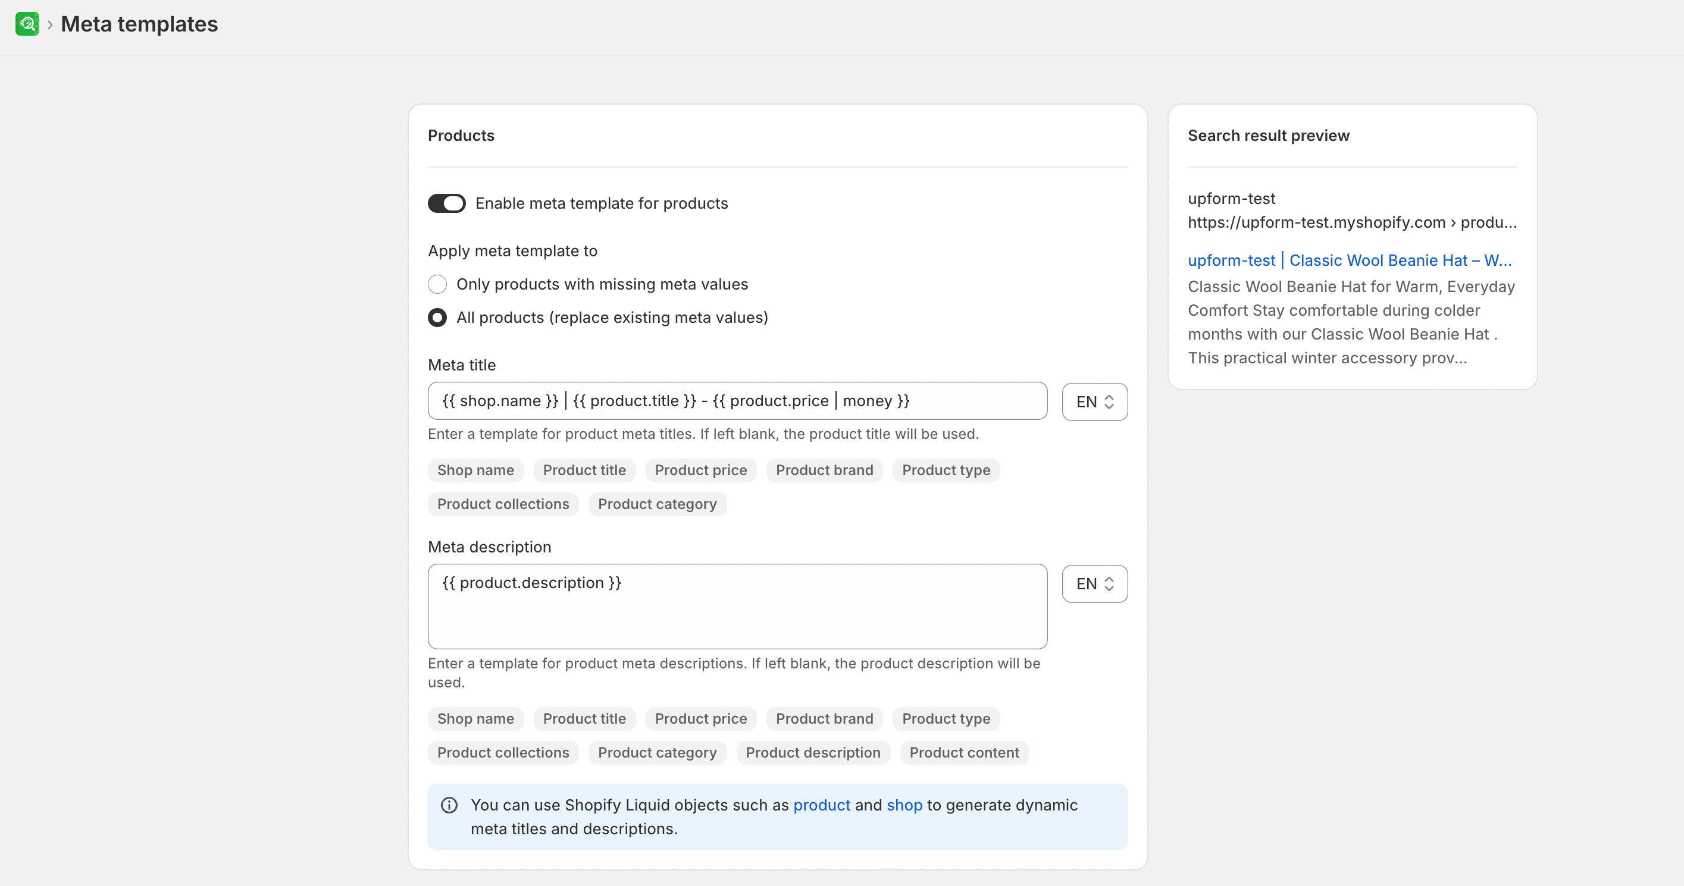Insert Product title tag under Meta description
Screen dimensions: 1684x886
[x=584, y=719]
